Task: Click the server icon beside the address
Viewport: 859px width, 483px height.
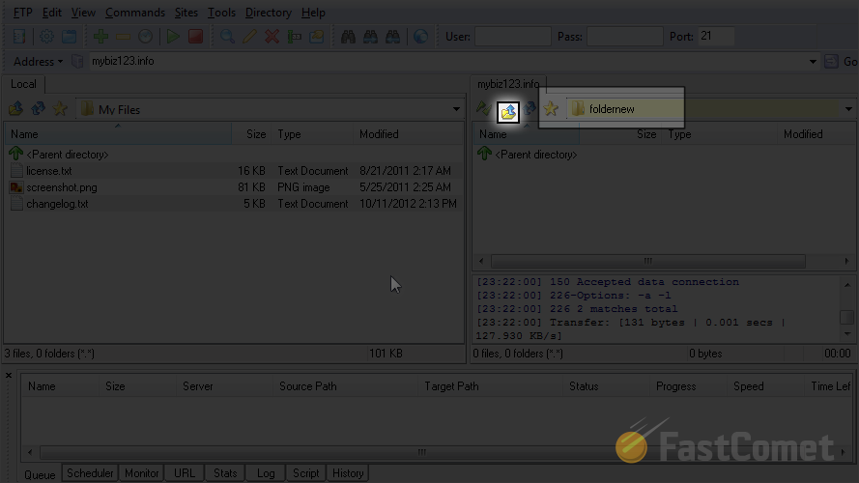Action: (77, 61)
